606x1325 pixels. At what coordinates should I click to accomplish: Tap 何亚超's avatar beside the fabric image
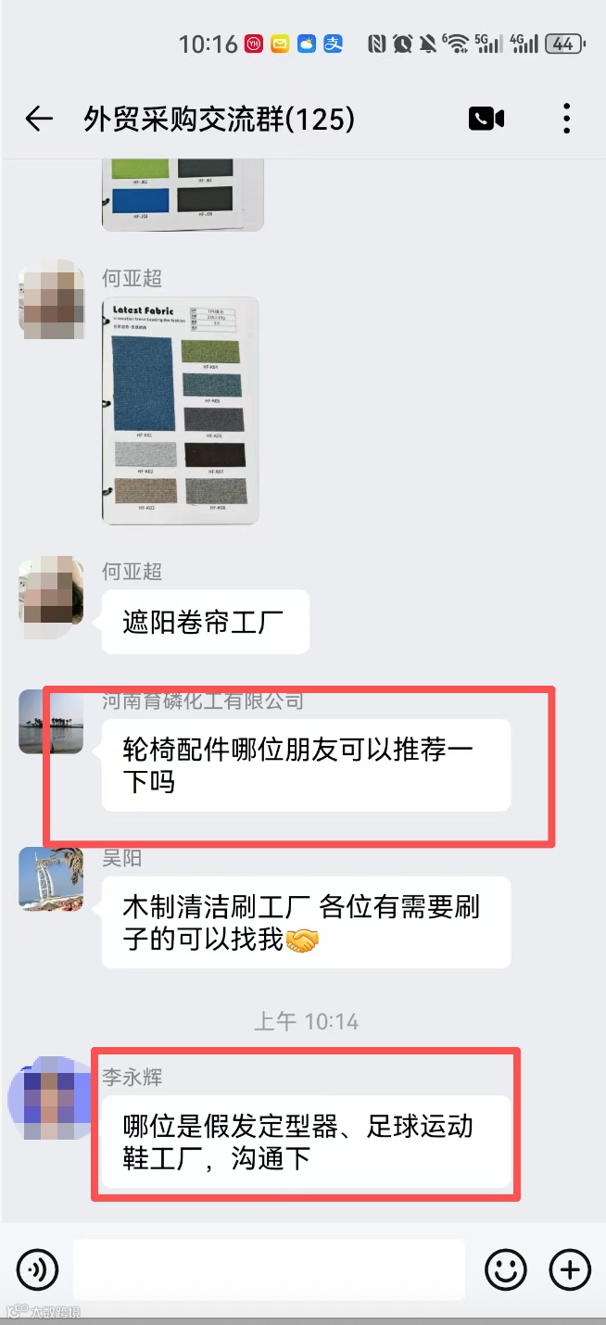51,298
